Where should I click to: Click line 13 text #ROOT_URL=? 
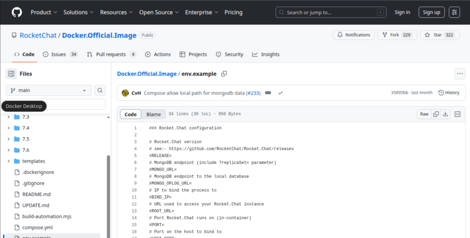click(x=162, y=211)
